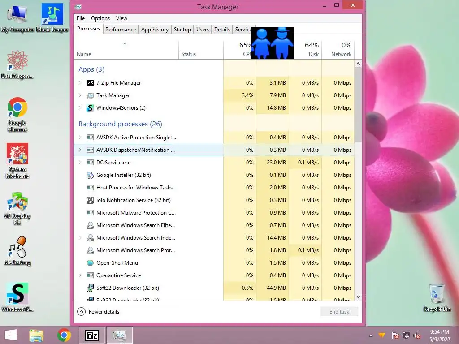The height and width of the screenshot is (344, 459).
Task: Open the Recycle Bin
Action: [437, 298]
